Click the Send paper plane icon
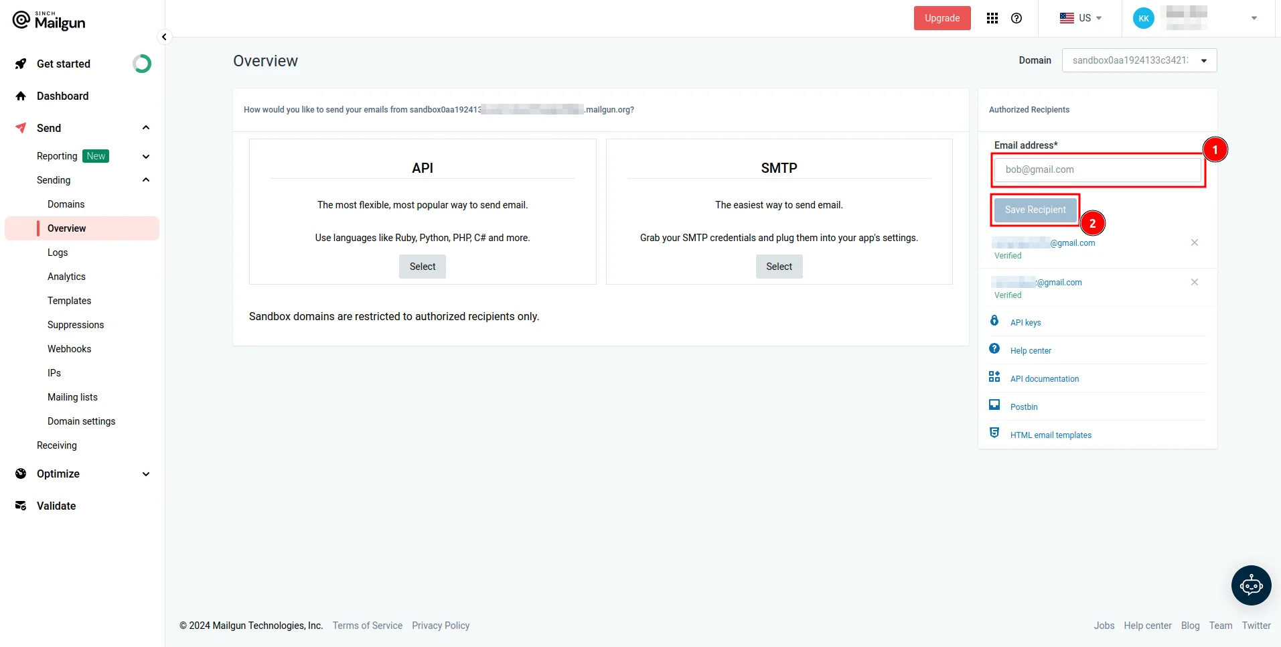 (x=21, y=128)
